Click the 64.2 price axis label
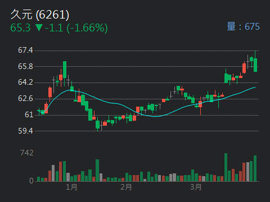Viewport: 270px width, 202px height. point(25,82)
